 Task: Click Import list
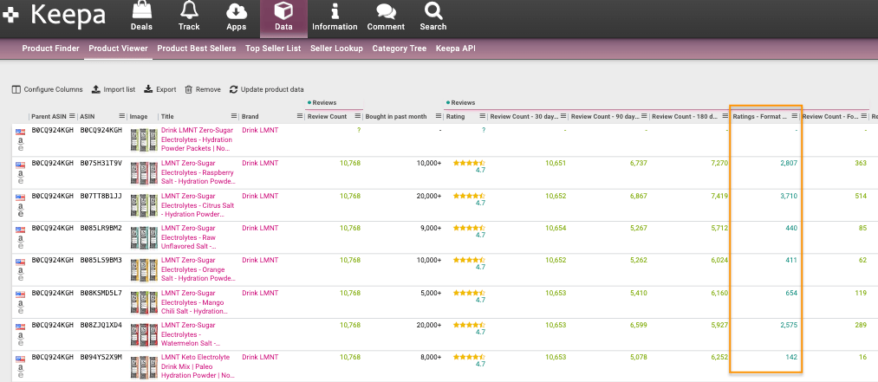click(x=114, y=89)
